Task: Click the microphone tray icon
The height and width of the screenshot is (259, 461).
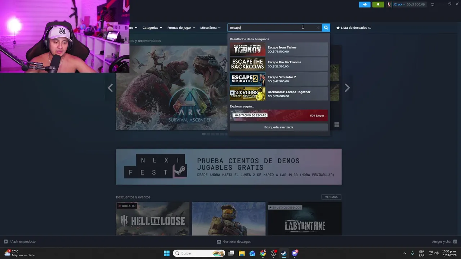Action: click(x=412, y=253)
